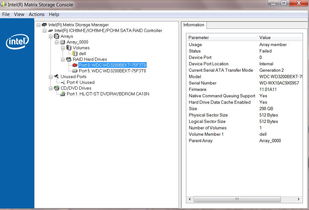Click the Port 5 hard drive icon
The image size is (309, 210).
pos(75,71)
